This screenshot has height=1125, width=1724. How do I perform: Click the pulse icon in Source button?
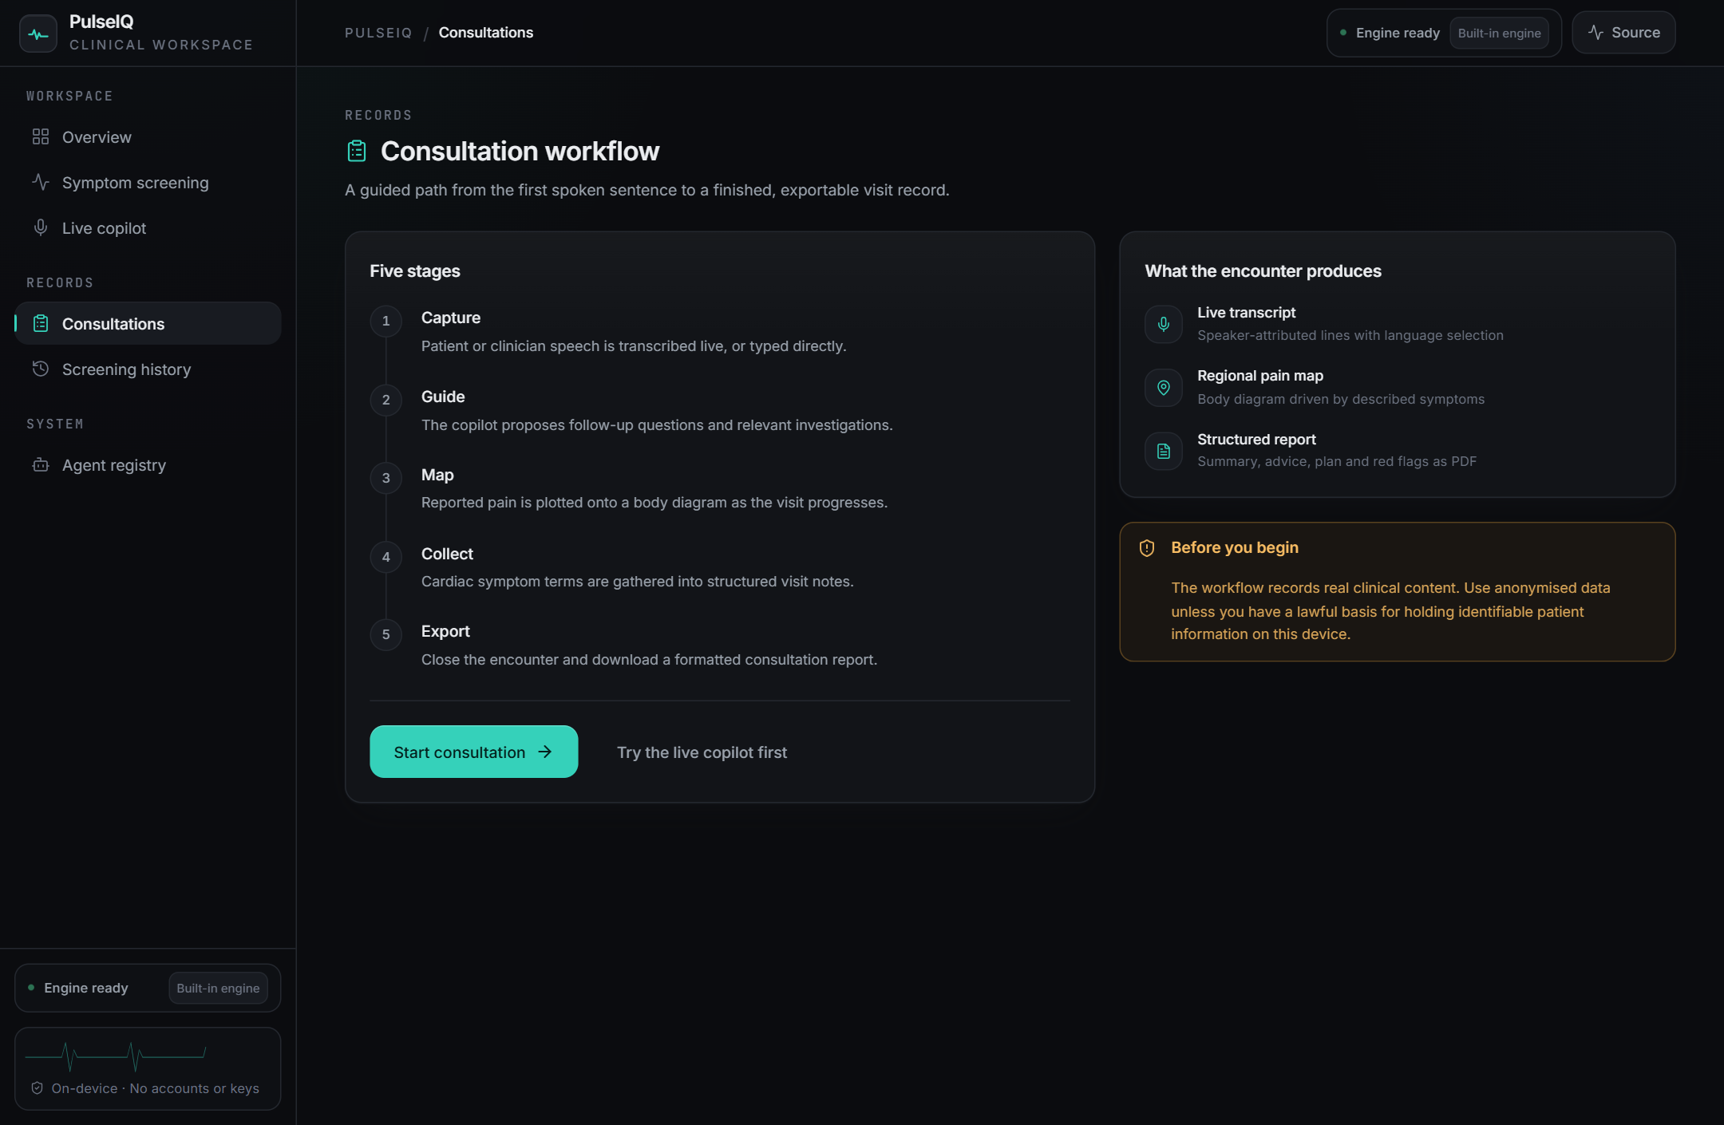point(1595,33)
